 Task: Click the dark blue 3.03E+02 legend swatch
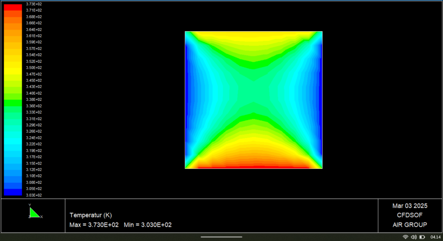13,192
